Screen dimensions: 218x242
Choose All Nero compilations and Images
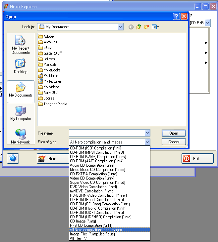[x=110, y=230]
